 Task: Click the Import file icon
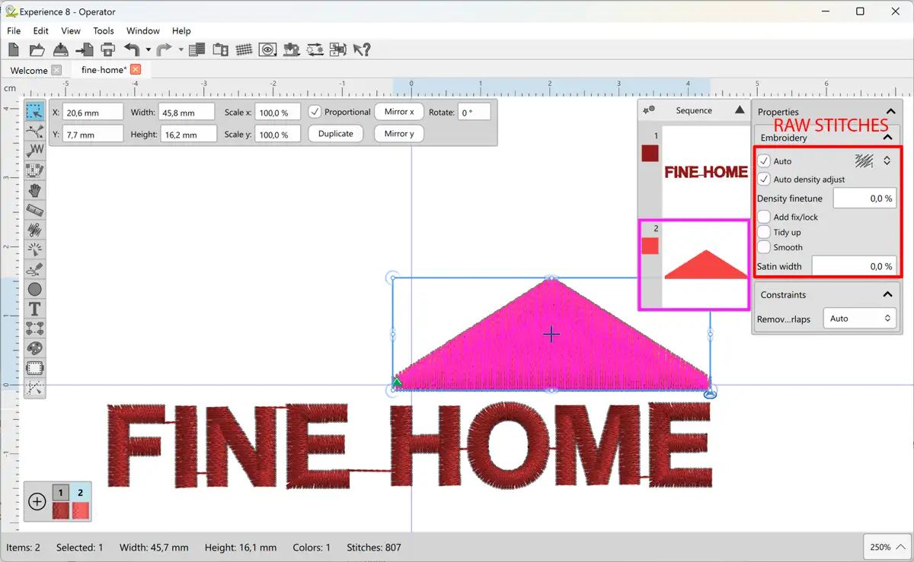(85, 50)
